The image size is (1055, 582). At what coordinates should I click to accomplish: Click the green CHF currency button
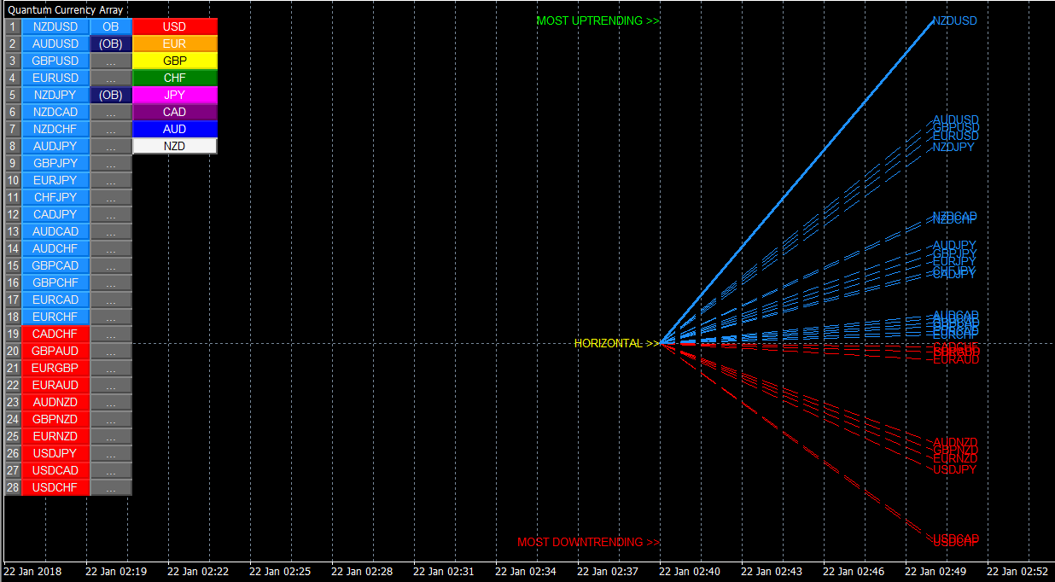175,78
